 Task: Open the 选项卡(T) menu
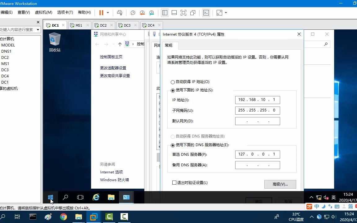[x=65, y=12]
